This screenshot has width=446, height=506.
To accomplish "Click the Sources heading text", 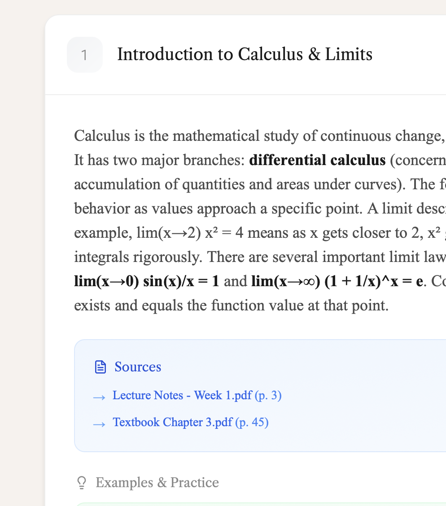I will [x=138, y=367].
